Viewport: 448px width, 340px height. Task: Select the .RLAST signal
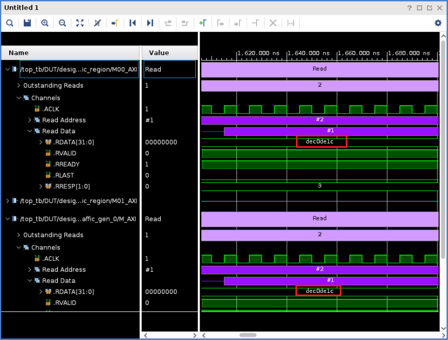coord(63,175)
